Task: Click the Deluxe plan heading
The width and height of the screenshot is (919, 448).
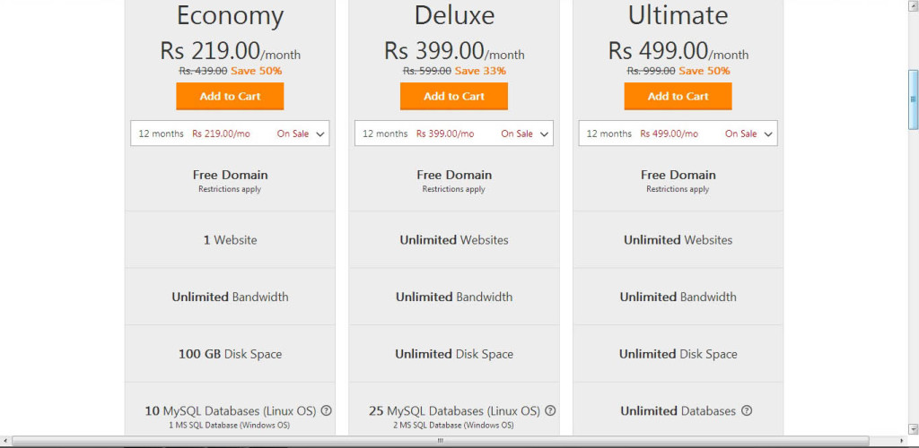Action: pos(454,16)
